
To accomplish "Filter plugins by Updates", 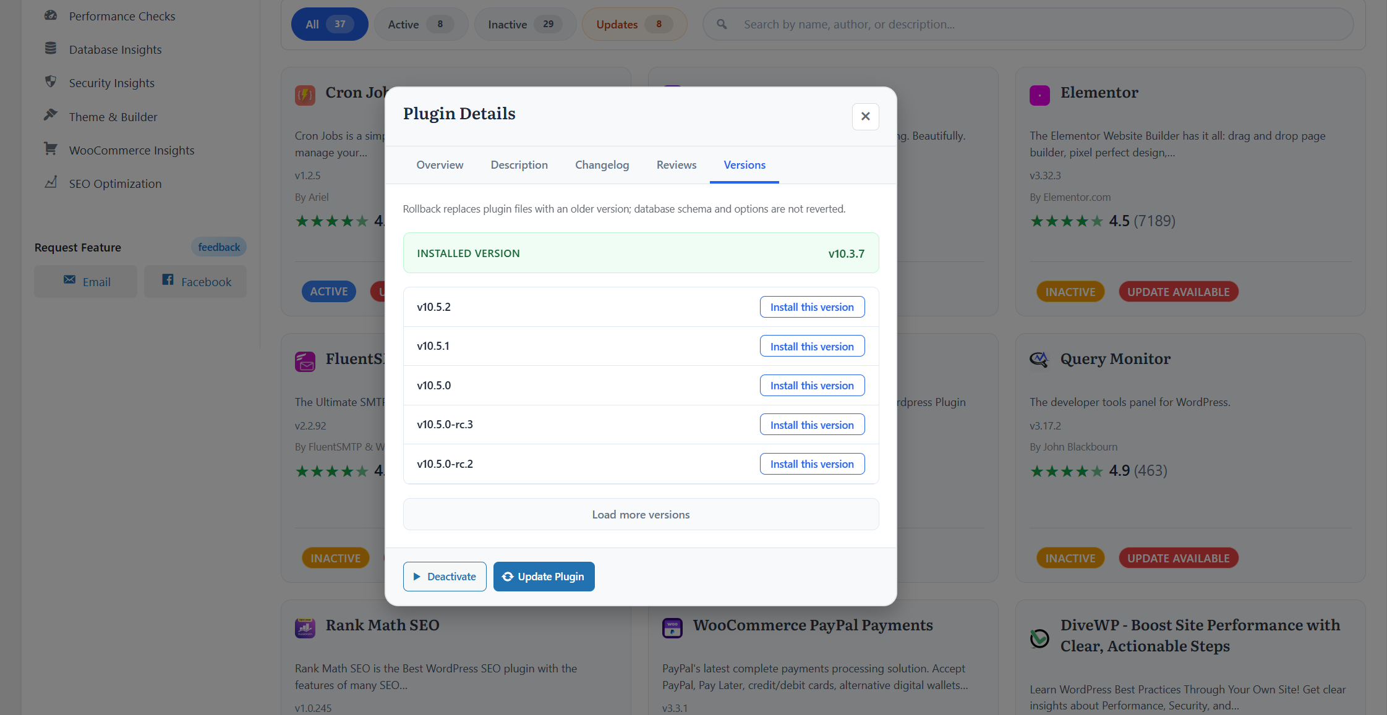I will (x=634, y=24).
